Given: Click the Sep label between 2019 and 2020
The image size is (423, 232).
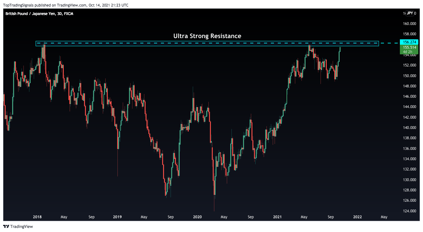Looking at the screenshot, I should point(171,217).
